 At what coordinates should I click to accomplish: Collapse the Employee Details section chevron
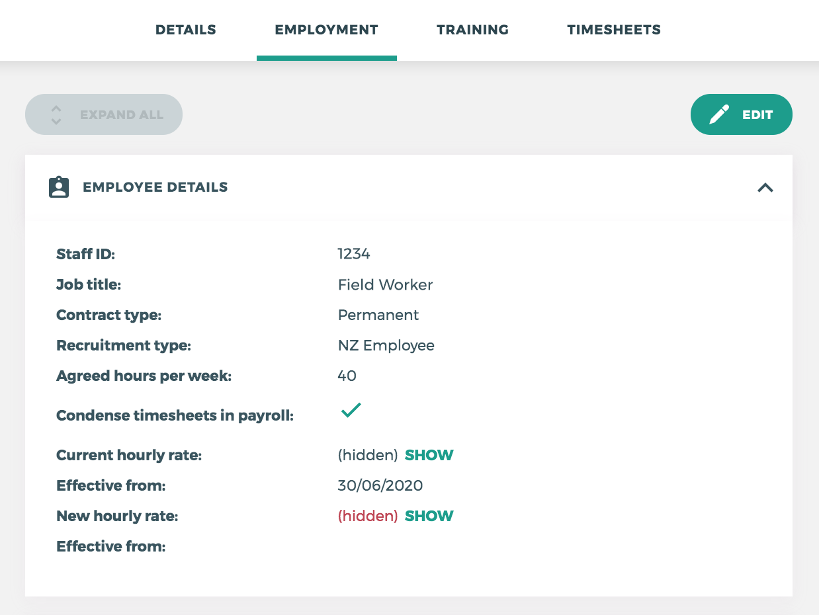(x=765, y=188)
